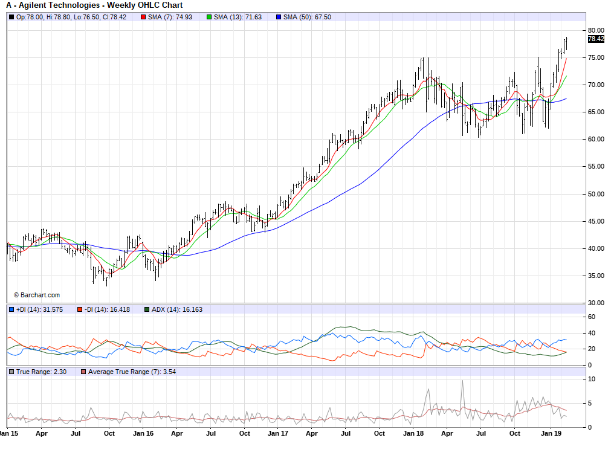The image size is (611, 452).
Task: Click the 30.00 price axis label
Action: click(x=596, y=302)
